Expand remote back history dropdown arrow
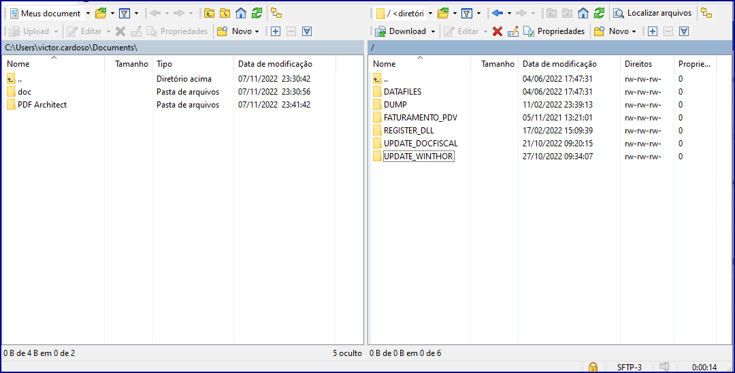Screen dimensions: 735x373 pyautogui.click(x=509, y=14)
